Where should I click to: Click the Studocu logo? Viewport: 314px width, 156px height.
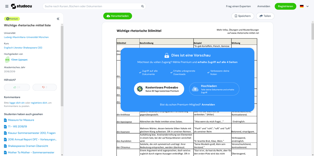coord(21,6)
